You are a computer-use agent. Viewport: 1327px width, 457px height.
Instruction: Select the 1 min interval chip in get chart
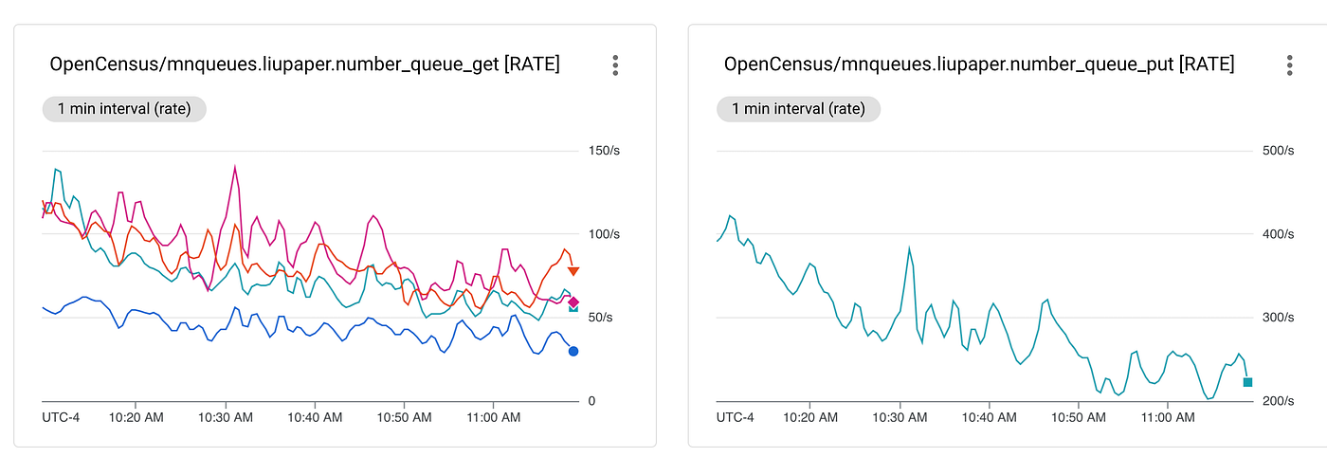pyautogui.click(x=124, y=109)
